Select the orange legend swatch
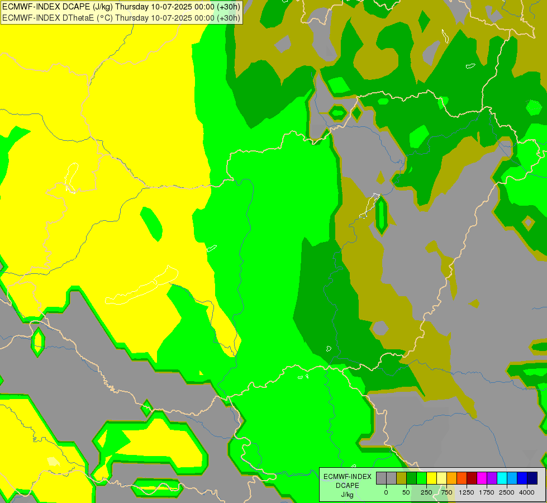 [452, 478]
